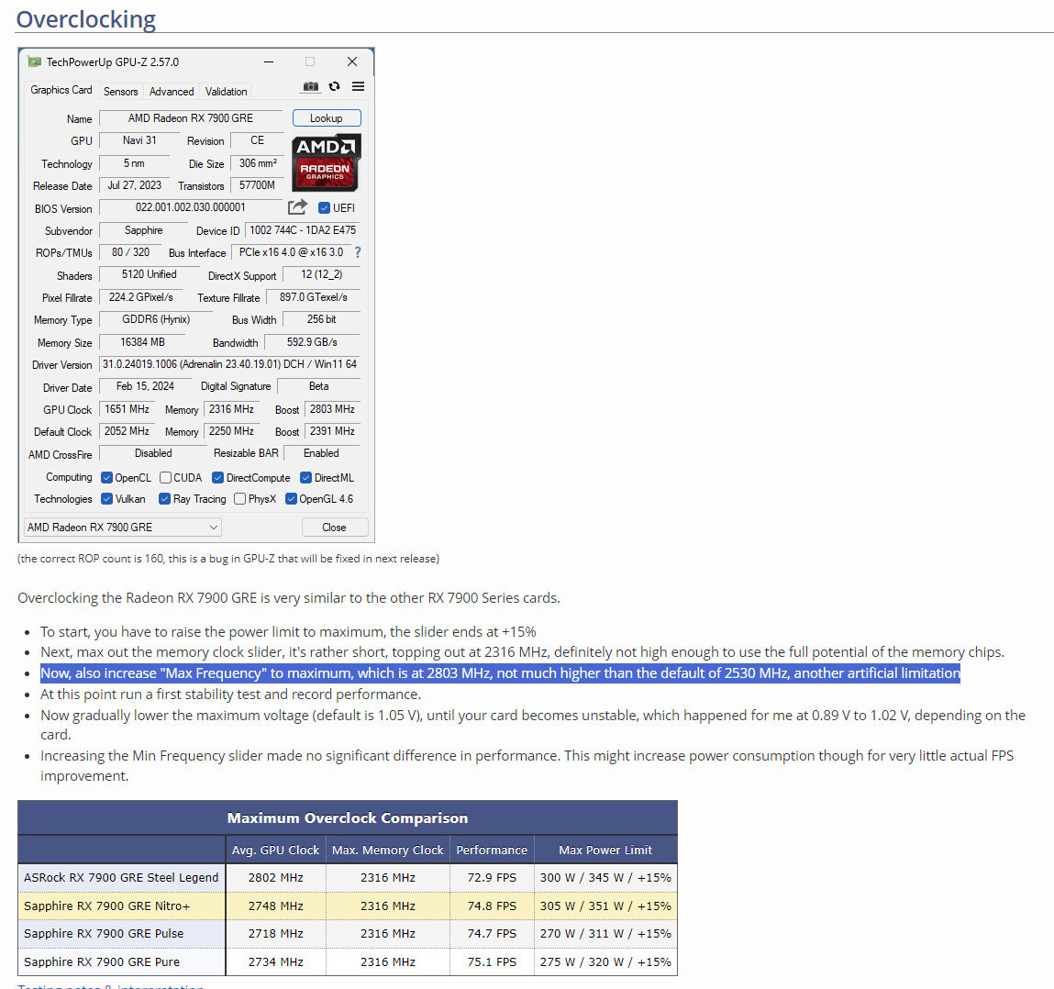1054x989 pixels.
Task: Click the Lookup button
Action: [327, 118]
